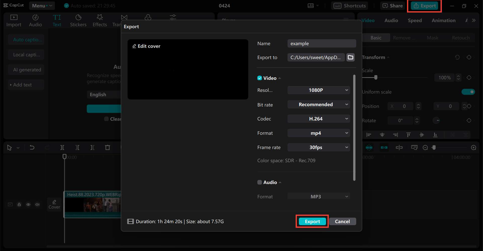Switch to the Effects tab
The height and width of the screenshot is (251, 483).
click(100, 21)
